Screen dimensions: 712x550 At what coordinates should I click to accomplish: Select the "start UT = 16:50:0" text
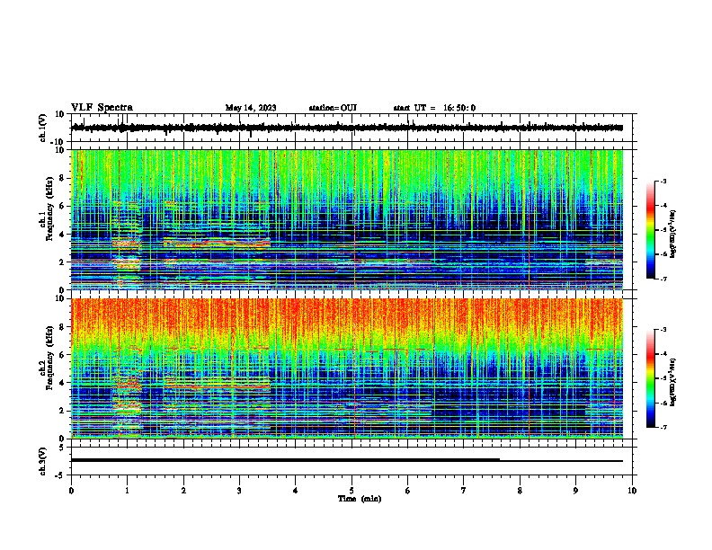(x=434, y=108)
